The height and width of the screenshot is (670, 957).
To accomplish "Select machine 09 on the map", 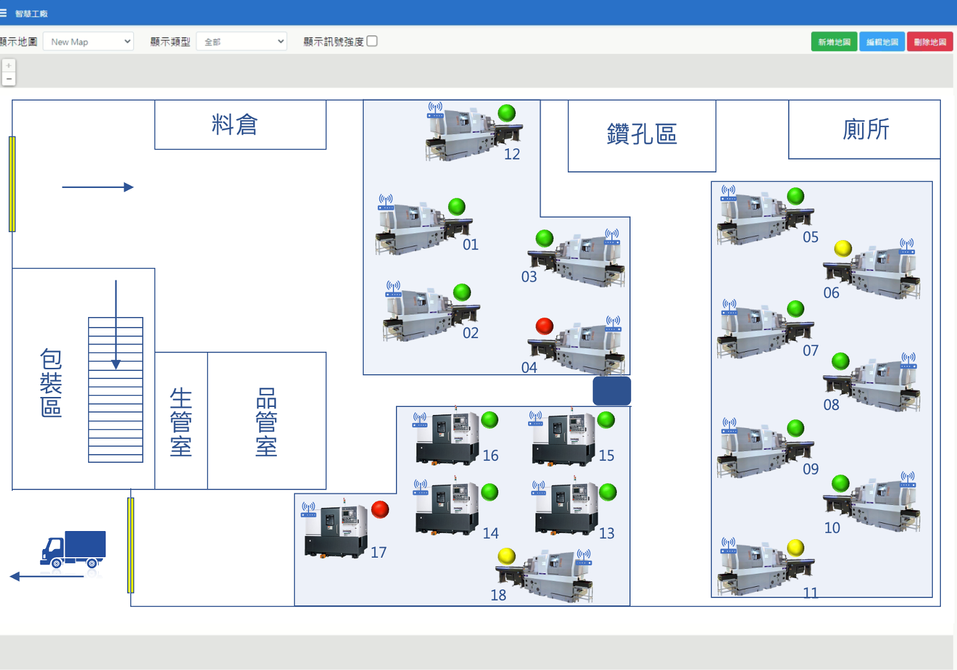I will 765,450.
